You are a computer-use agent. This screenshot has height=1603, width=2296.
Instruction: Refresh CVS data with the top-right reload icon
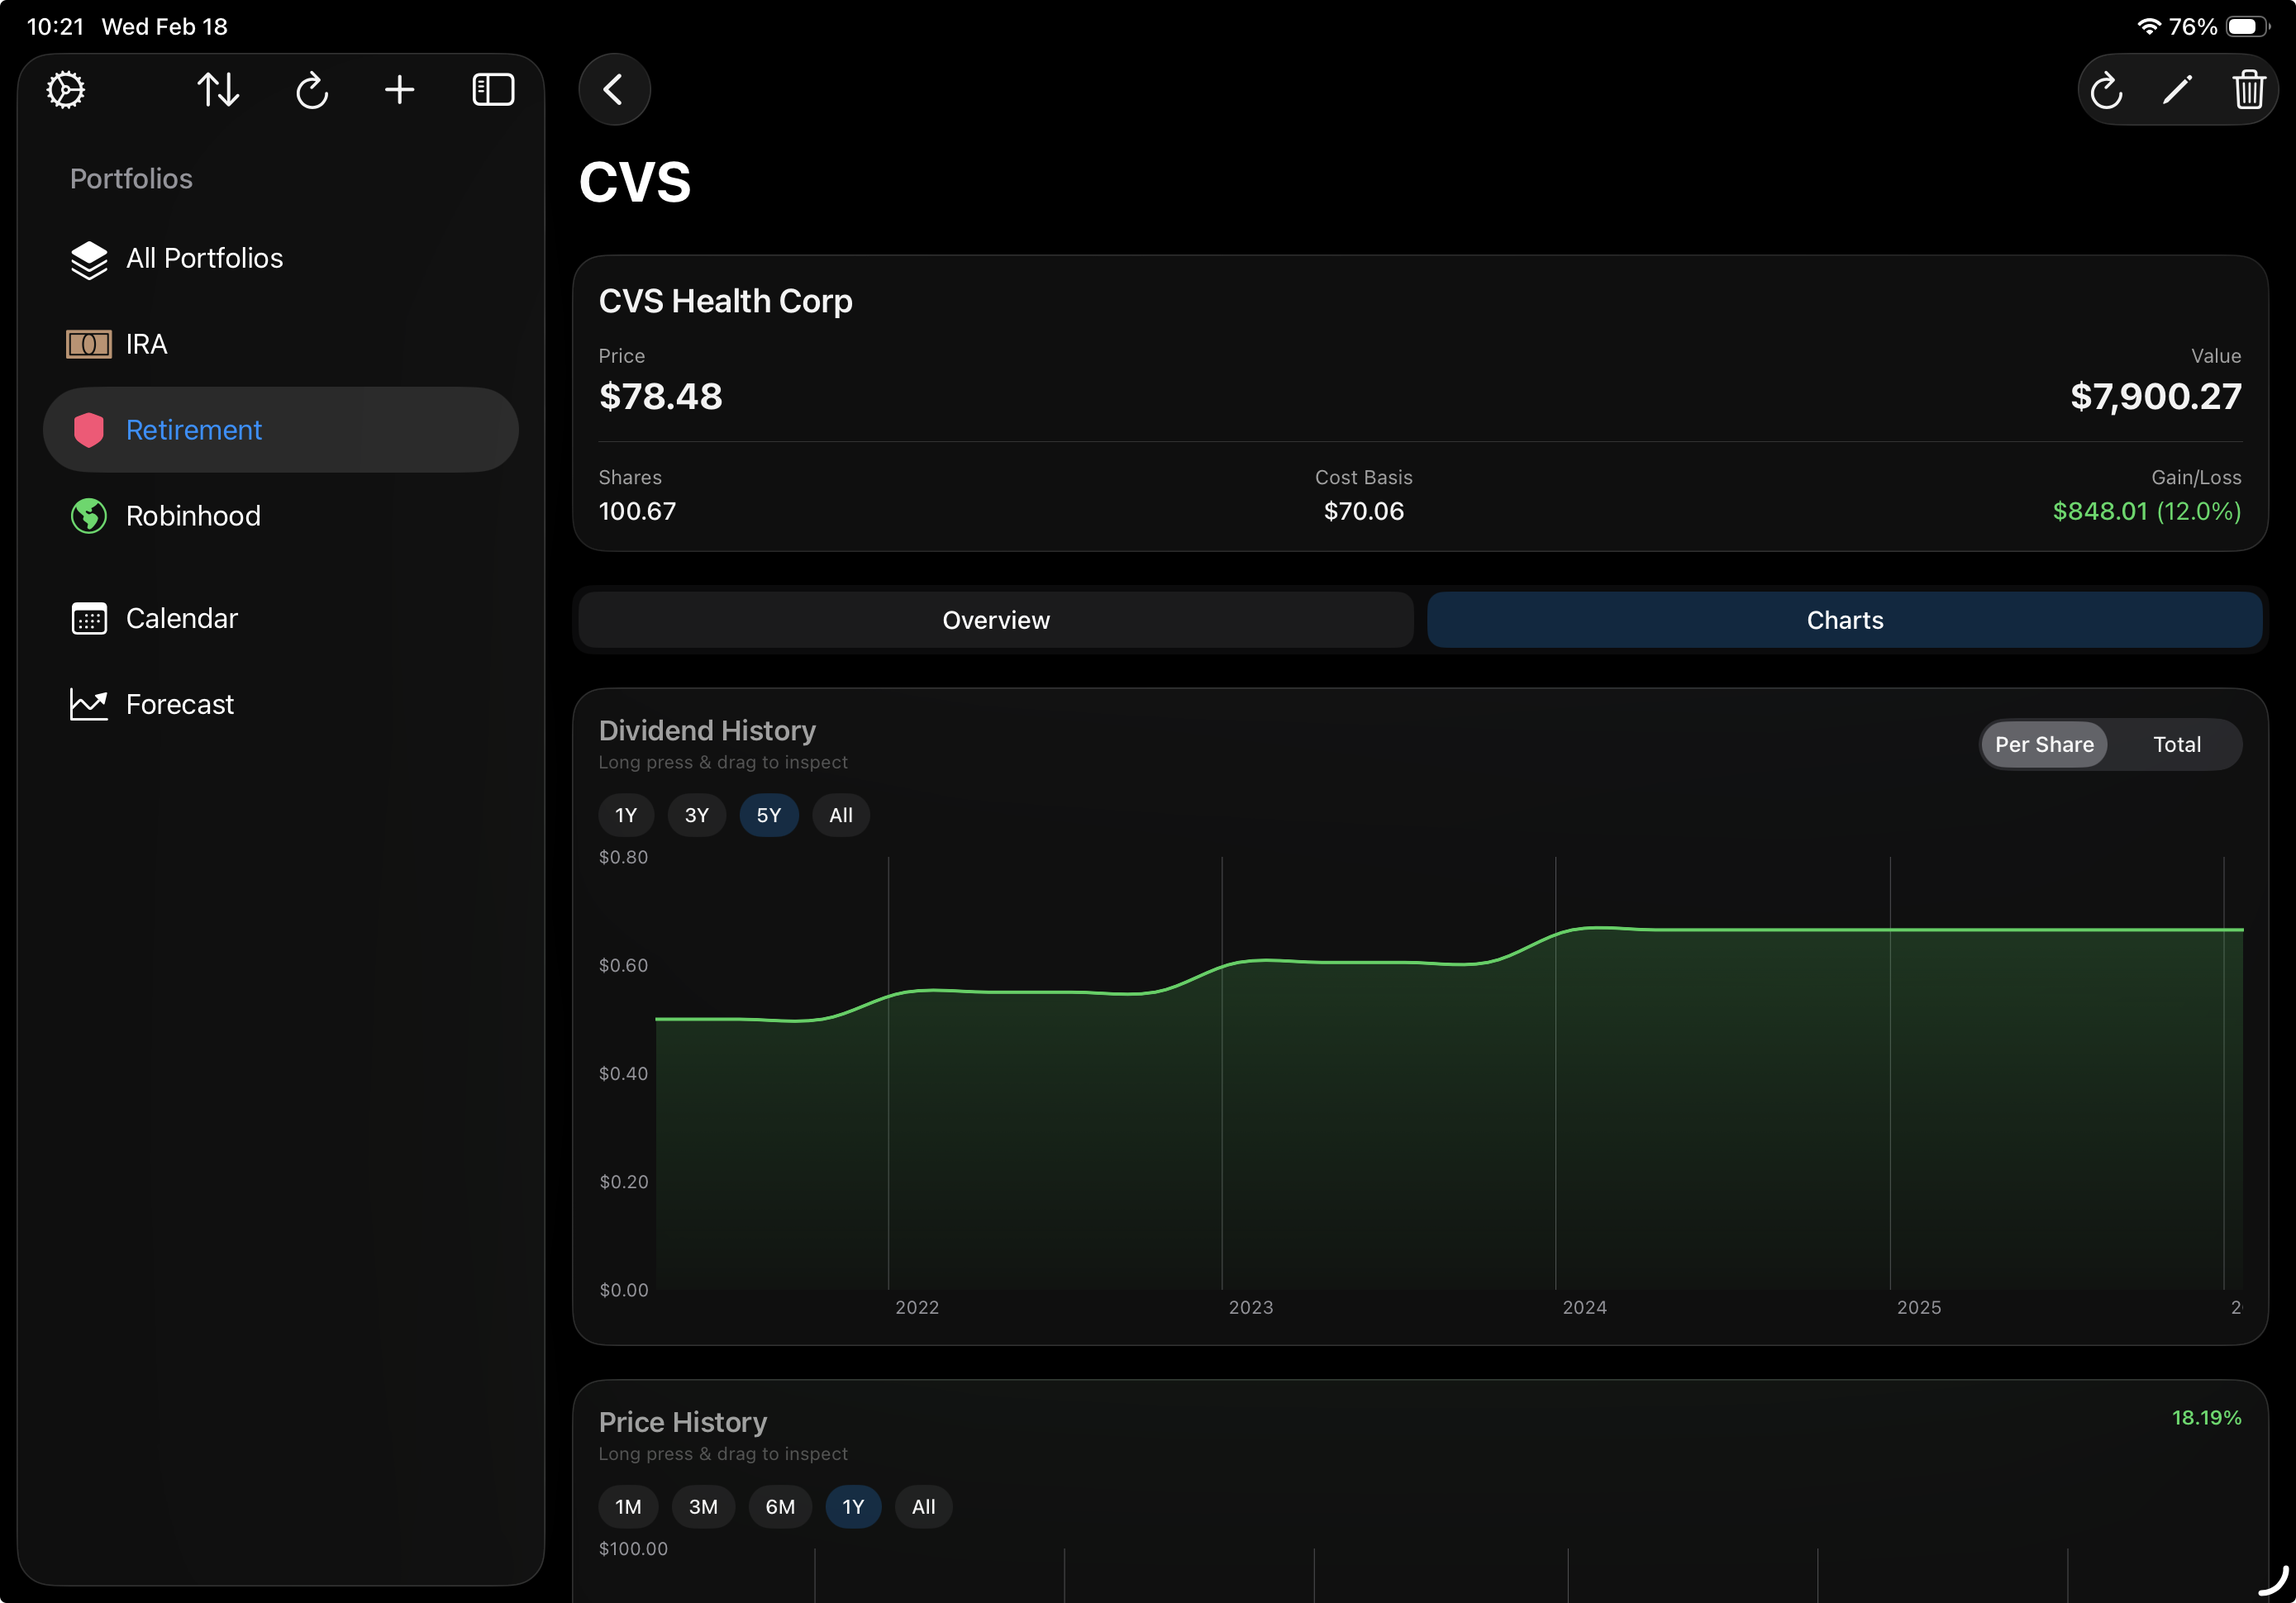click(2106, 90)
